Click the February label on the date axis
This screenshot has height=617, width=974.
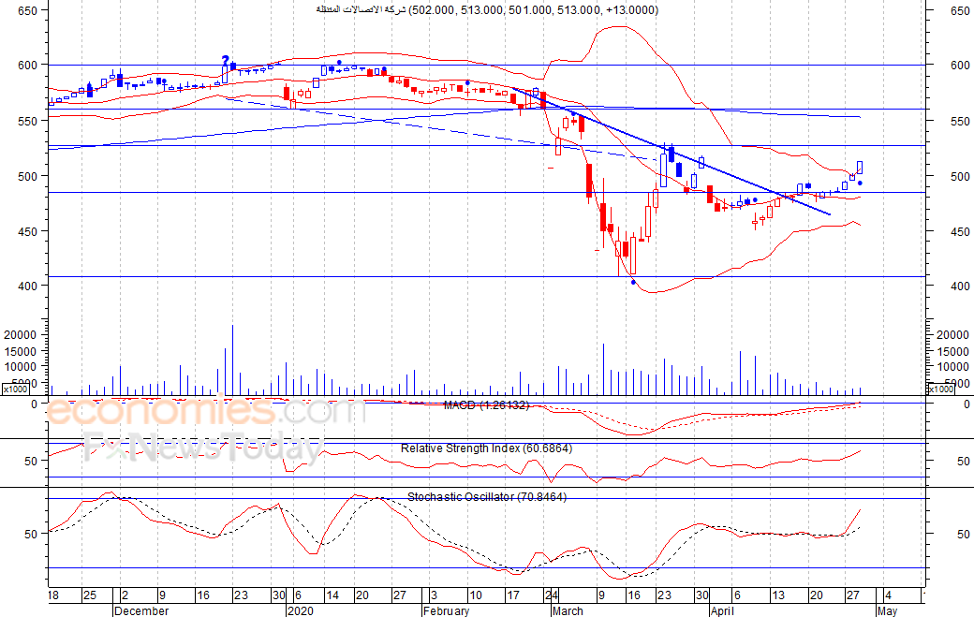(x=446, y=610)
